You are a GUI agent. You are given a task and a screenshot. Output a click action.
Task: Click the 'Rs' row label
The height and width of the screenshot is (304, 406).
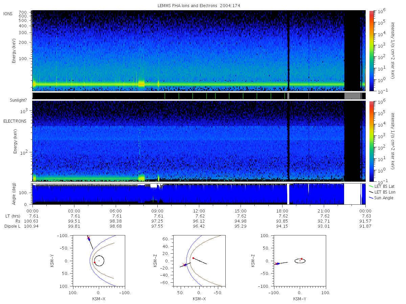point(18,221)
